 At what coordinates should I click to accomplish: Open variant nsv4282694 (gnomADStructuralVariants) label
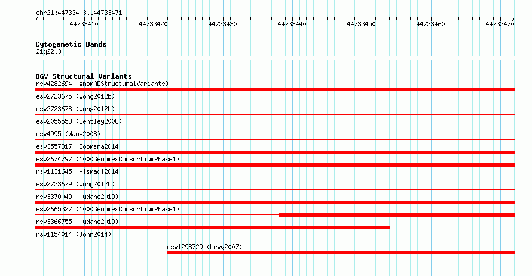102,84
